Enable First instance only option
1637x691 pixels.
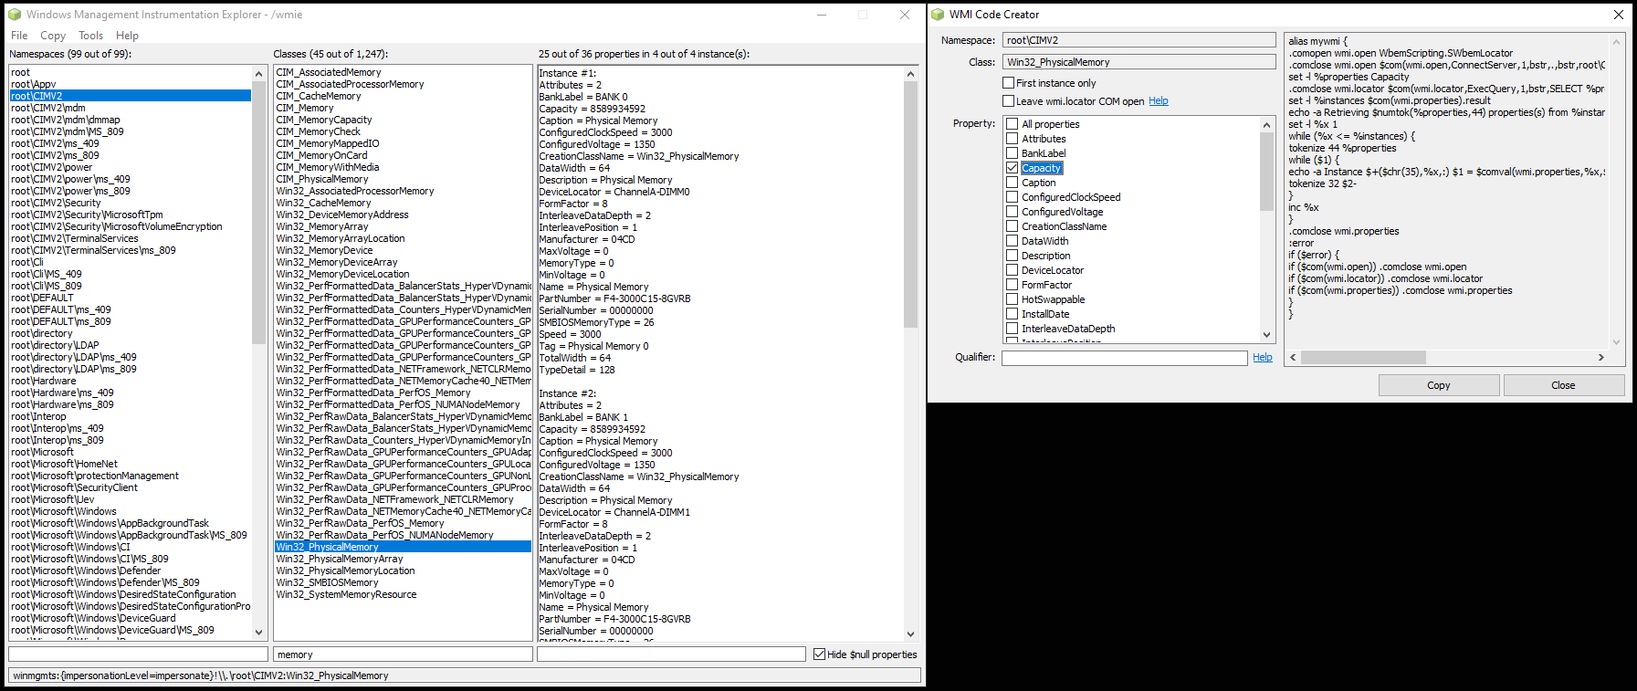(1009, 83)
